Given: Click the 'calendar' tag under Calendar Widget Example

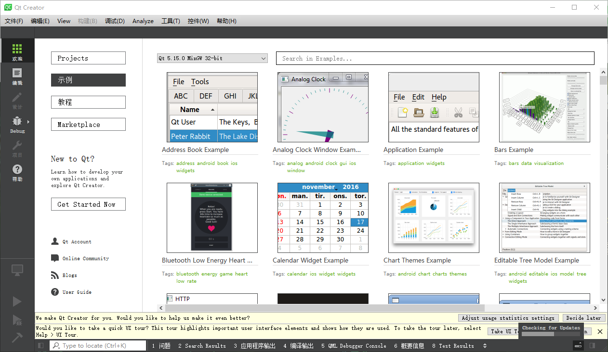Looking at the screenshot, I should 297,274.
